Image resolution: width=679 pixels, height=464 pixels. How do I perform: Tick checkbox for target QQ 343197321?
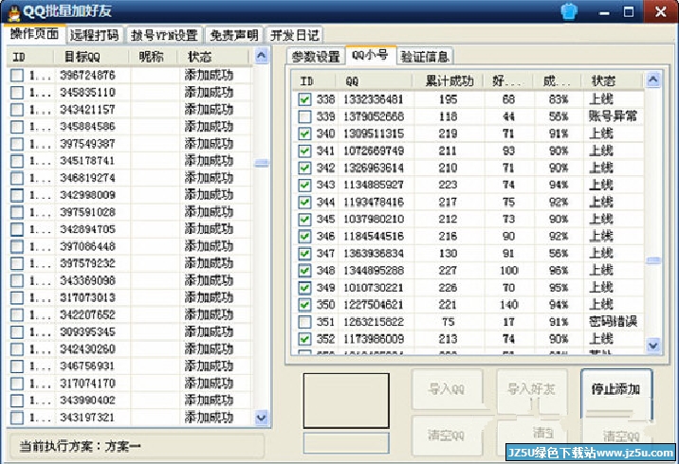[x=17, y=418]
